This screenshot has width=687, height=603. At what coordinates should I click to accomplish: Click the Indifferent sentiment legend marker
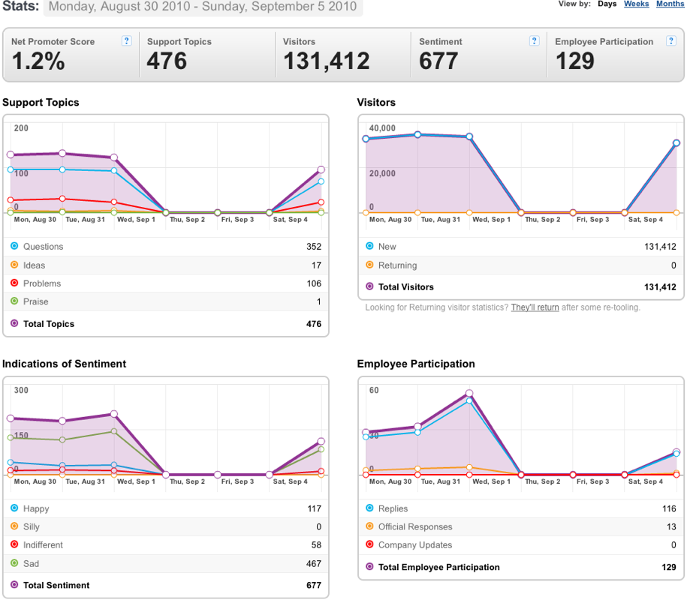[x=14, y=544]
